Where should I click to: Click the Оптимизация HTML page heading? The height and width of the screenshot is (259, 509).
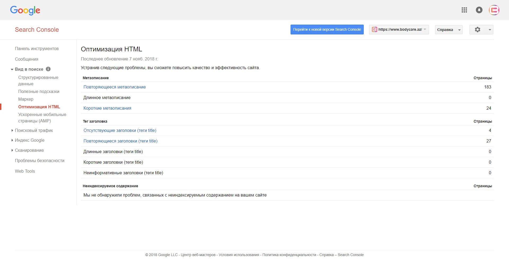(112, 49)
